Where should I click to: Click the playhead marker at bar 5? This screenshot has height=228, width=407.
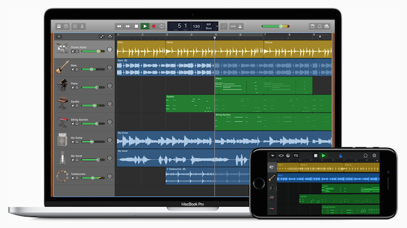214,38
